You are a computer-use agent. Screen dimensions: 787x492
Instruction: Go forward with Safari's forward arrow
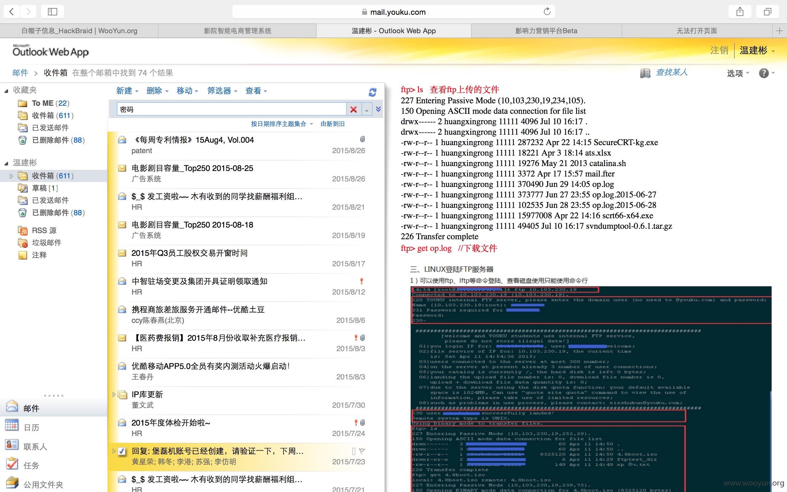coord(29,12)
